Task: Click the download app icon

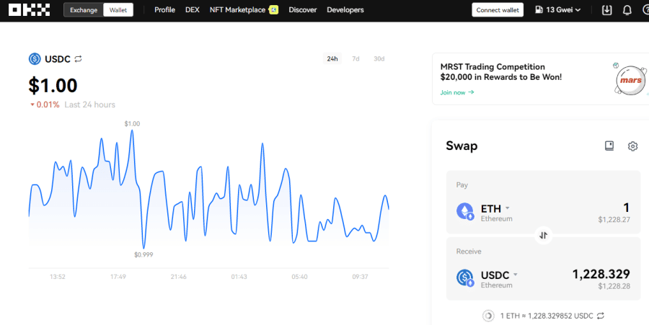Action: tap(606, 10)
